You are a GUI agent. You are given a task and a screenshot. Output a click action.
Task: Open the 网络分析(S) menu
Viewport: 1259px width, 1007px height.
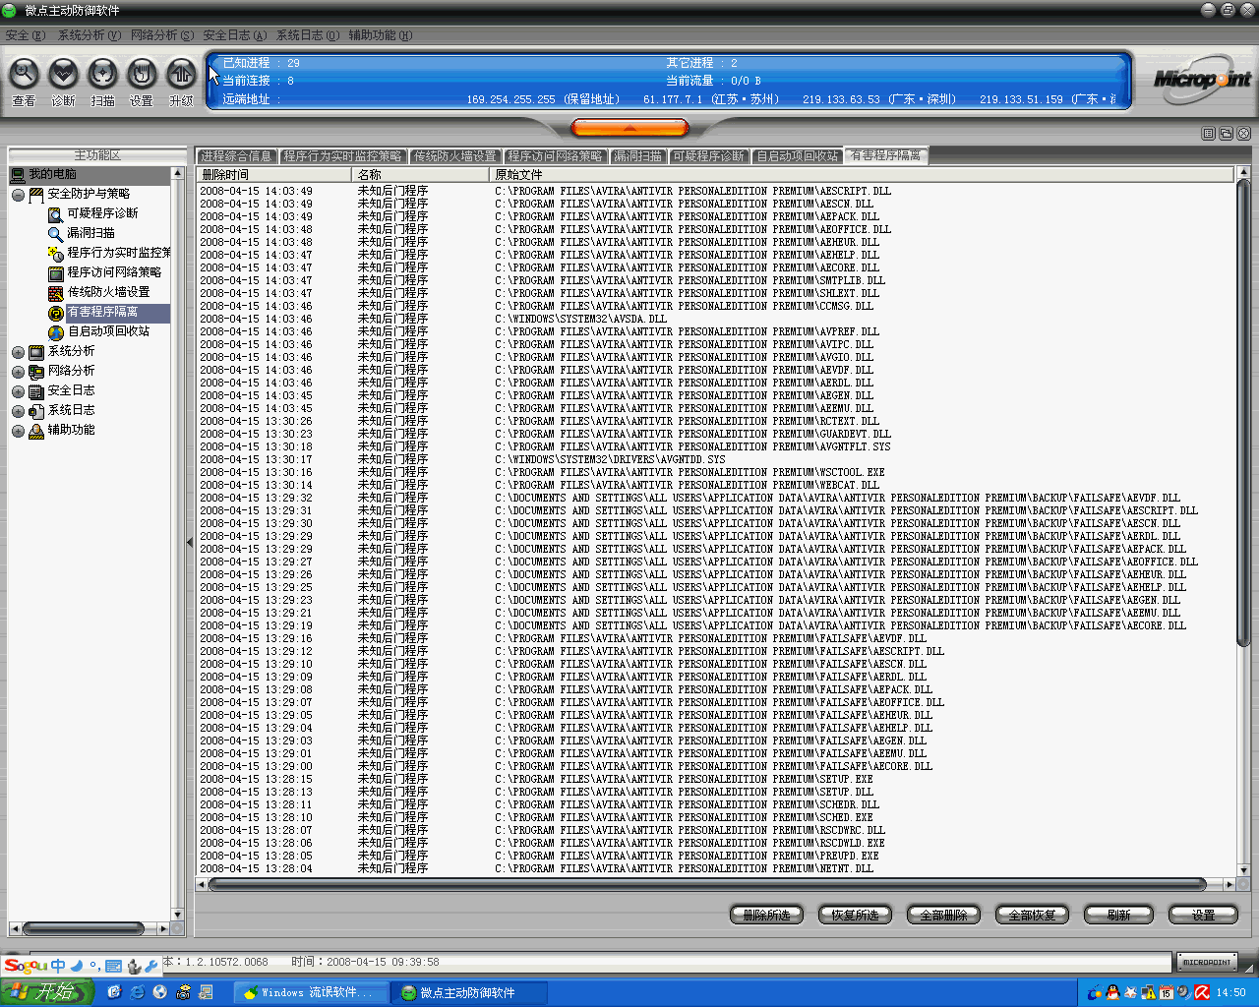coord(162,35)
